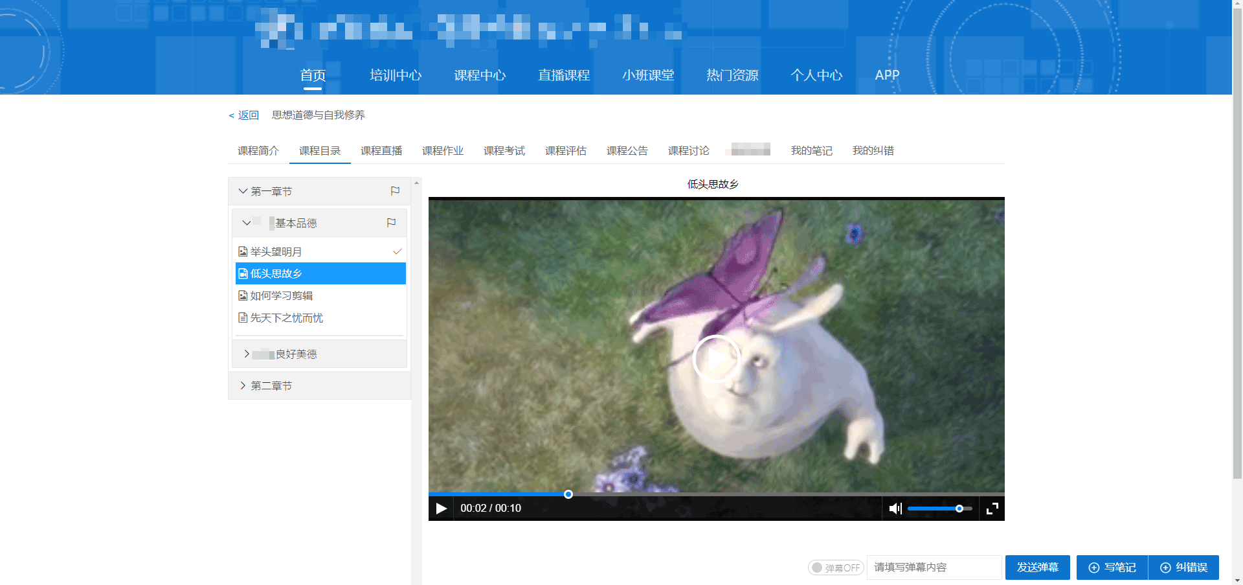Open 个人中心 in the navigation bar
Viewport: 1243px width, 585px height.
pyautogui.click(x=816, y=75)
